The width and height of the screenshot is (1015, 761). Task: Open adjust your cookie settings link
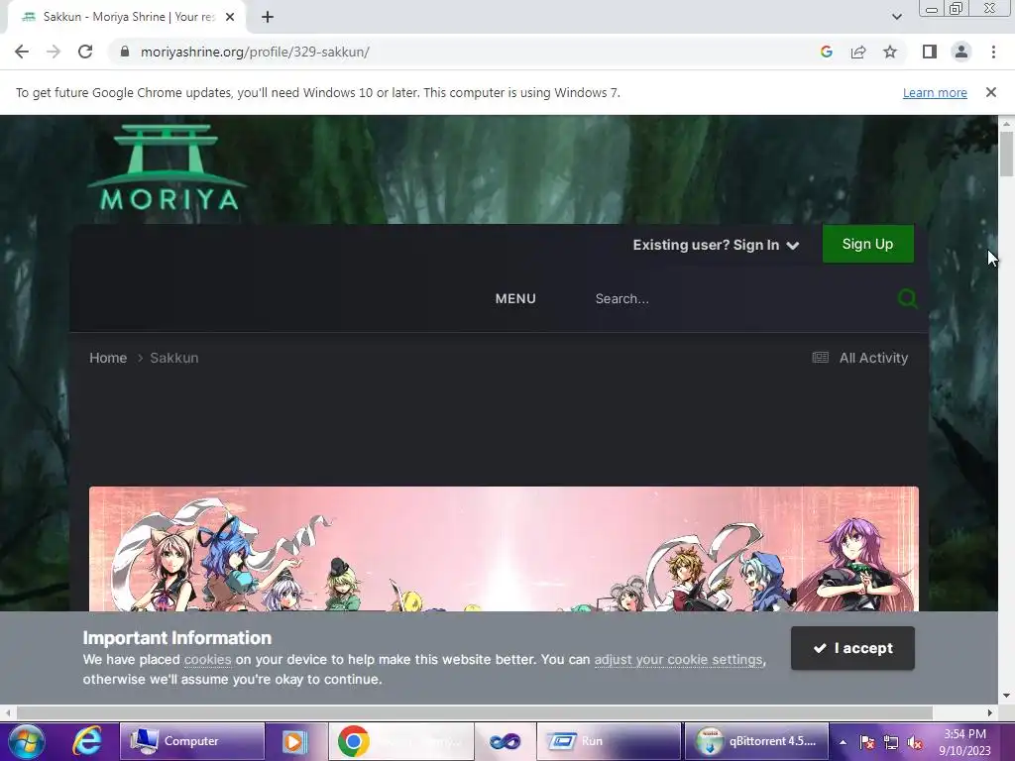[x=678, y=659]
